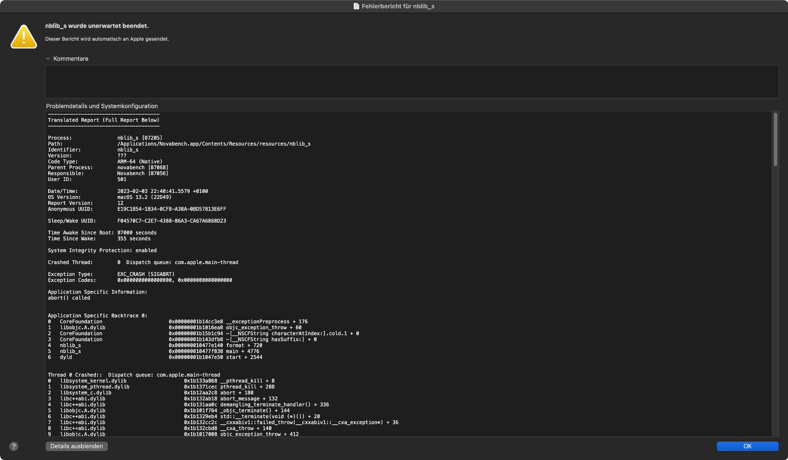Collapse the Kommentare disclosure chevron

(48, 59)
